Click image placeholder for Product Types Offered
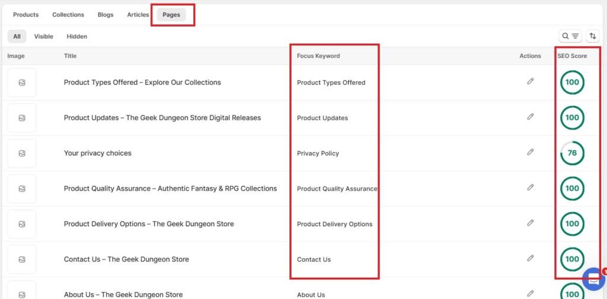The height and width of the screenshot is (299, 607). click(22, 82)
